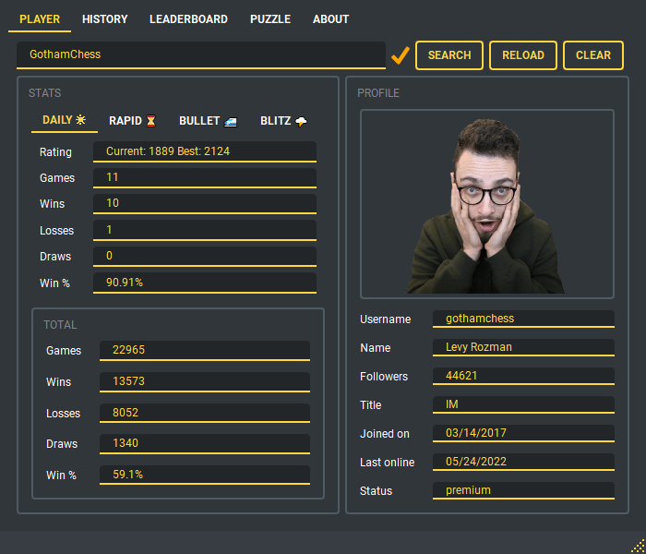Click Title field showing IM
Screen dimensions: 646x554
click(523, 404)
